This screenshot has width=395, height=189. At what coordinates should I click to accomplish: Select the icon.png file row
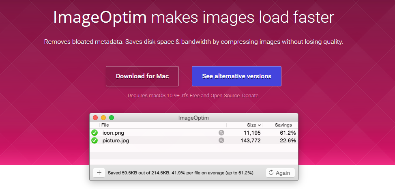click(194, 133)
